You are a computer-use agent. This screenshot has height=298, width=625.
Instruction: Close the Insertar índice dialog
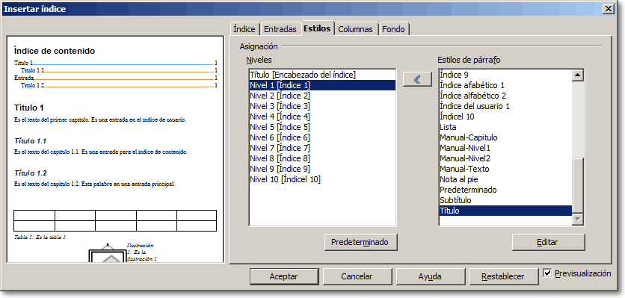[608, 9]
